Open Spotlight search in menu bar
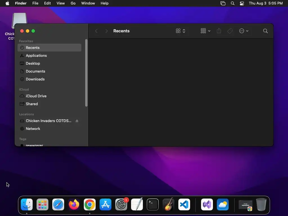288x216 pixels. point(233,3)
